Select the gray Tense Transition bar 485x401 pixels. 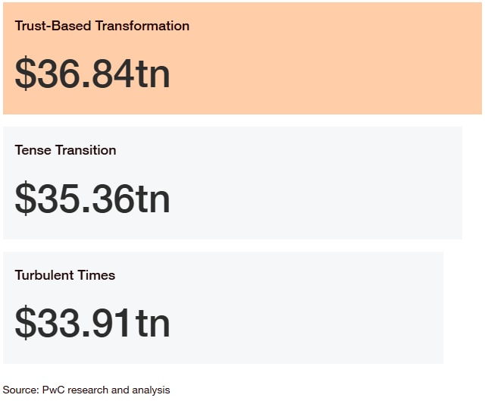coord(233,183)
